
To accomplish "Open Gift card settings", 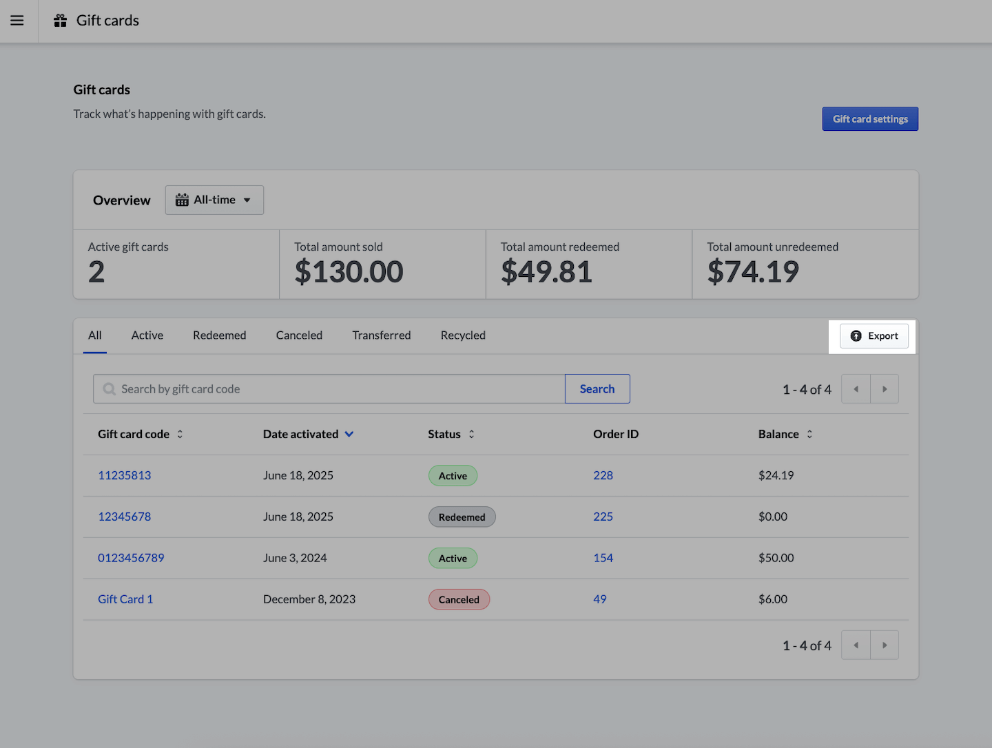I will 869,119.
